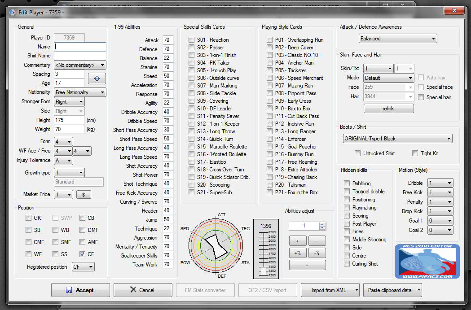Open the Boots ORIGINAL-Type1 Black dropdown
Image resolution: width=471 pixels, height=310 pixels.
pyautogui.click(x=398, y=139)
